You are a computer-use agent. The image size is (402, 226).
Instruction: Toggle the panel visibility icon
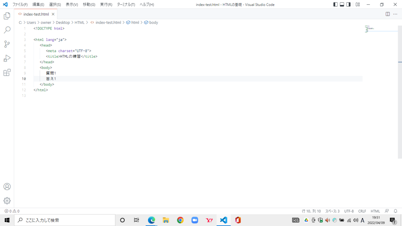coord(342,4)
